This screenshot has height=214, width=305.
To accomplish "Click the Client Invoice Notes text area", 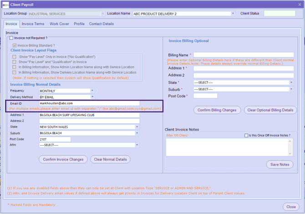I will [227, 147].
